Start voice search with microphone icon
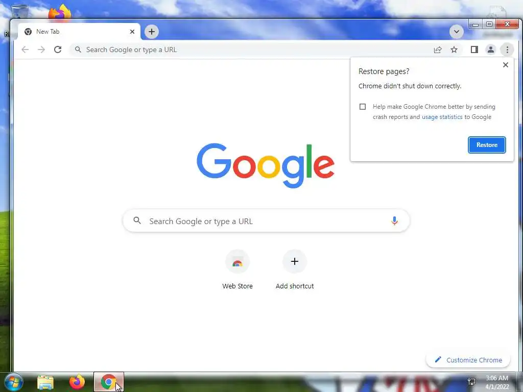The height and width of the screenshot is (392, 523). point(394,220)
